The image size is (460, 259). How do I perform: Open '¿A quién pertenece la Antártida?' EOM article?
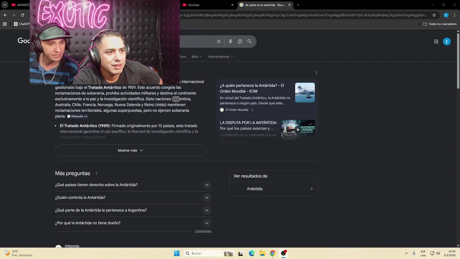[252, 88]
